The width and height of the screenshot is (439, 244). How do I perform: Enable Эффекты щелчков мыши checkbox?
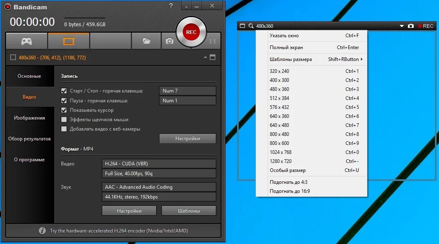(x=64, y=120)
